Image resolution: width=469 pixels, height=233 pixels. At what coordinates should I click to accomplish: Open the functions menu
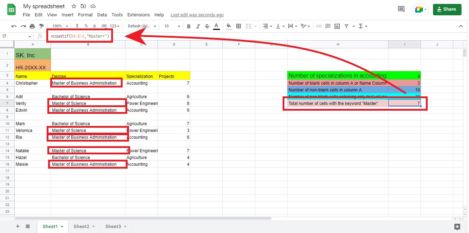pyautogui.click(x=361, y=26)
